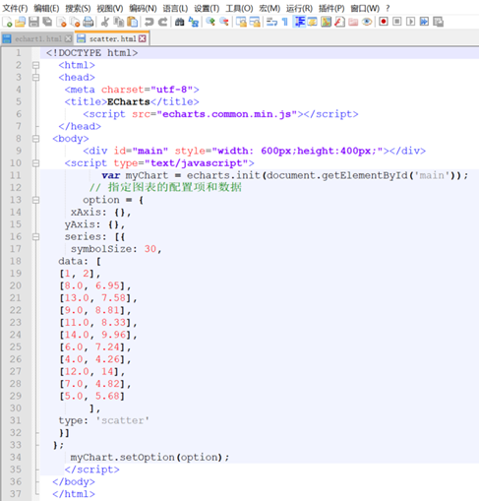Start macro recording with red dot icon
479x501 pixels.
pos(384,22)
